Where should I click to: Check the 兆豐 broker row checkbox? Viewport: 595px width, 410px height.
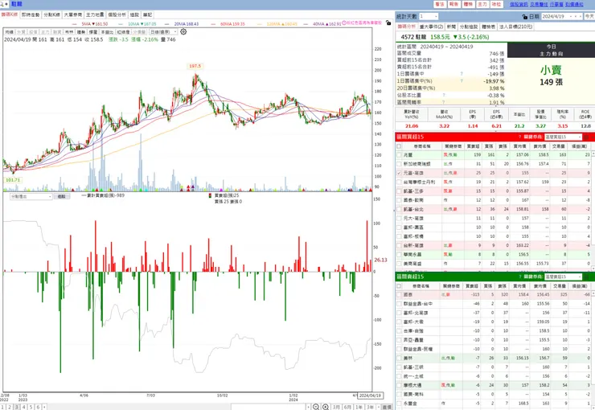399,154
